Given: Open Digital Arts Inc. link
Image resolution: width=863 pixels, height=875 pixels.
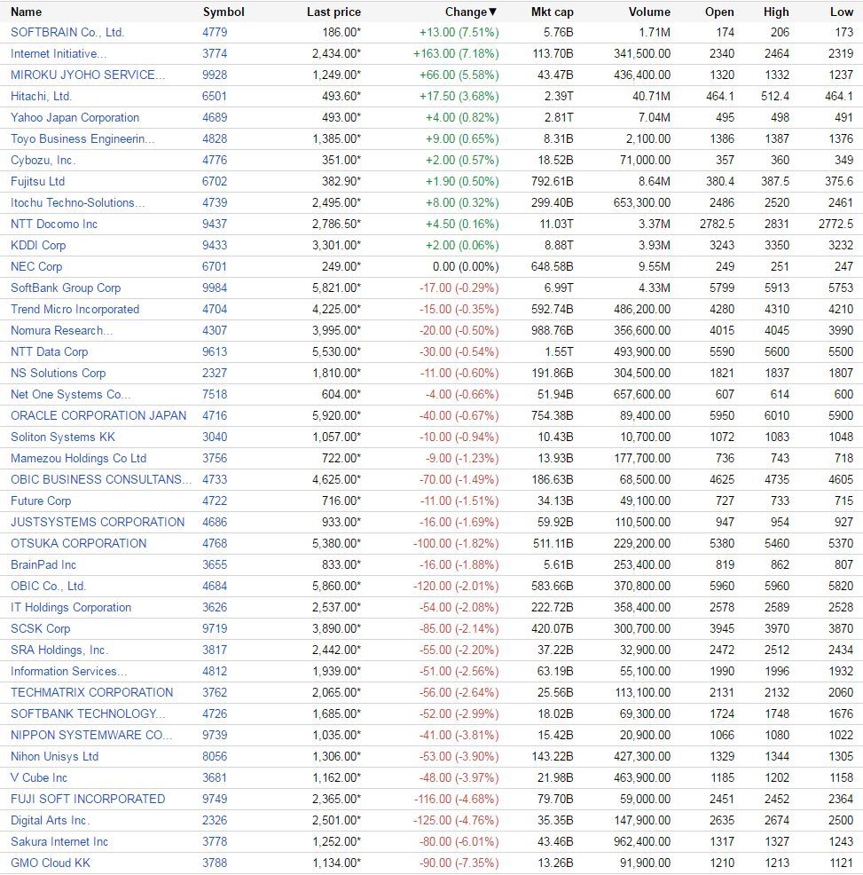Looking at the screenshot, I should [50, 820].
